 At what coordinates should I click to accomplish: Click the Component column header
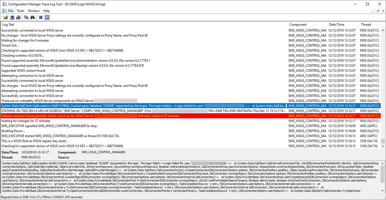pyautogui.click(x=307, y=24)
